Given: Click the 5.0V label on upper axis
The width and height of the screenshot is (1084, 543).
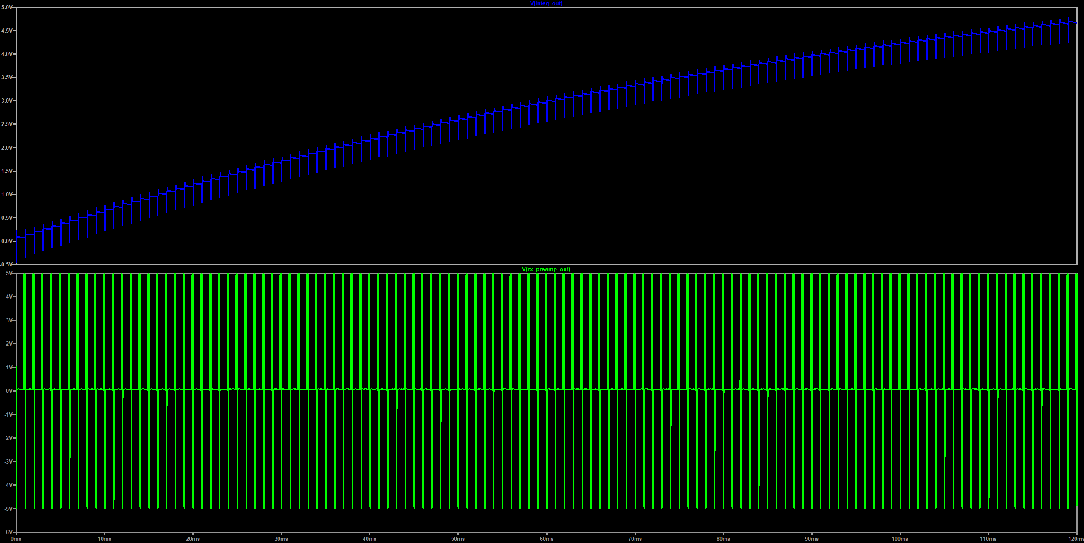Looking at the screenshot, I should 7,8.
